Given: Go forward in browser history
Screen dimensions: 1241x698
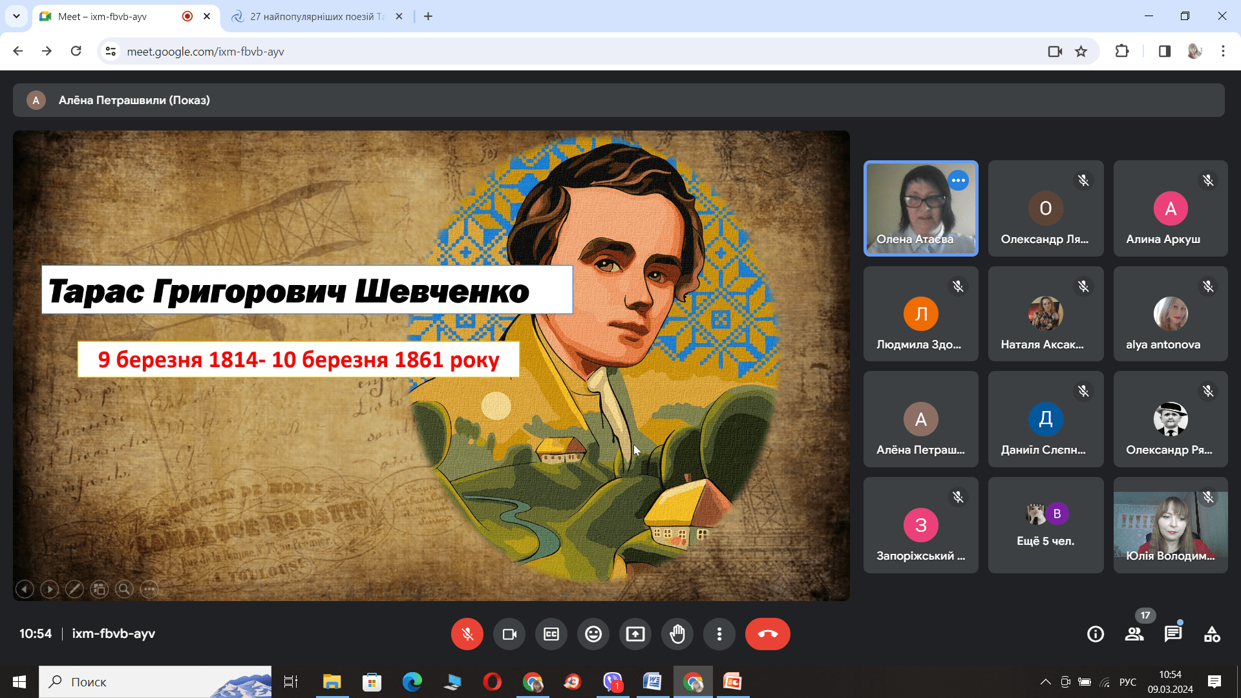Looking at the screenshot, I should [x=47, y=51].
